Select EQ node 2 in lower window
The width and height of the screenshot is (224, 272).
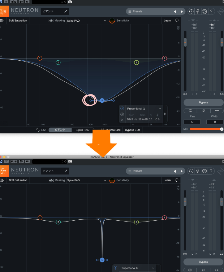(x=58, y=222)
